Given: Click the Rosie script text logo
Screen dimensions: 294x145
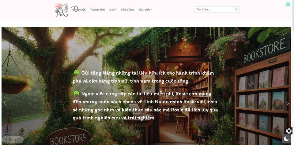Looking at the screenshot, I should (x=79, y=9).
